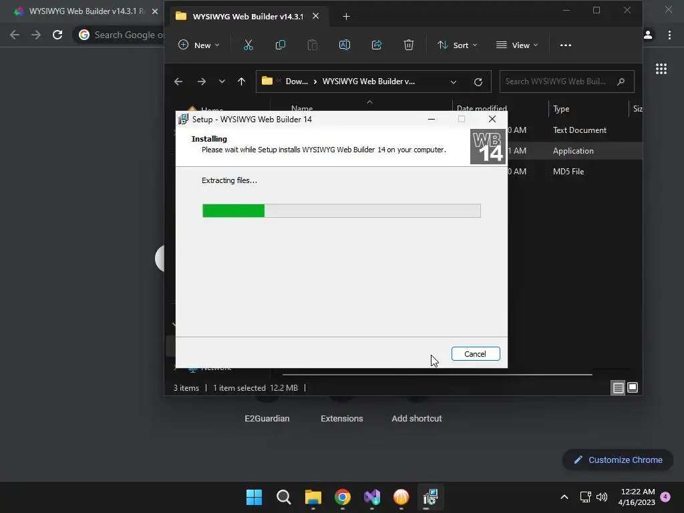This screenshot has height=513, width=684.
Task: Close the Chrome WYSIWYG Web Builder tab
Action: click(x=155, y=11)
